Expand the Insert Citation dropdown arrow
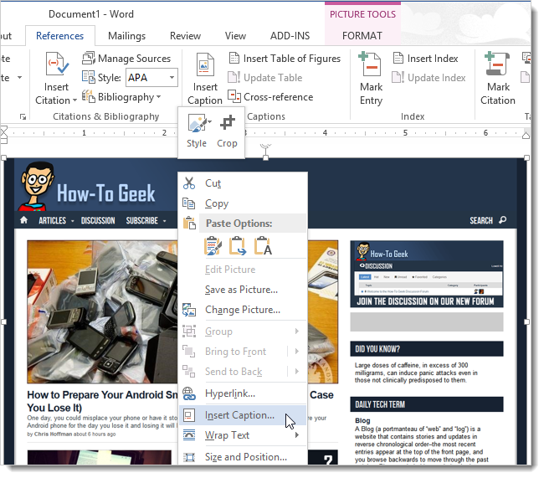544x478 pixels. [x=74, y=100]
